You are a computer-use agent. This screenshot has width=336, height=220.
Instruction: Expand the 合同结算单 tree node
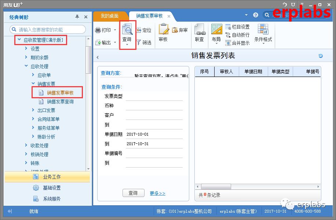(x=33, y=119)
